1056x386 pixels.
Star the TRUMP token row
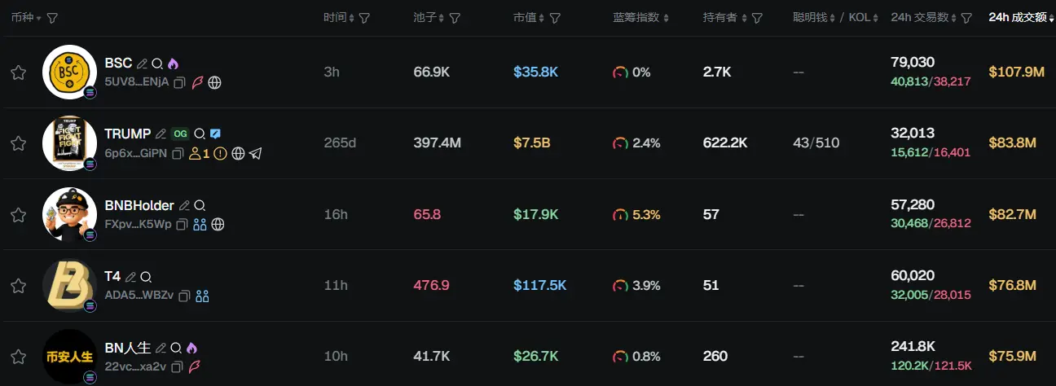tap(18, 143)
